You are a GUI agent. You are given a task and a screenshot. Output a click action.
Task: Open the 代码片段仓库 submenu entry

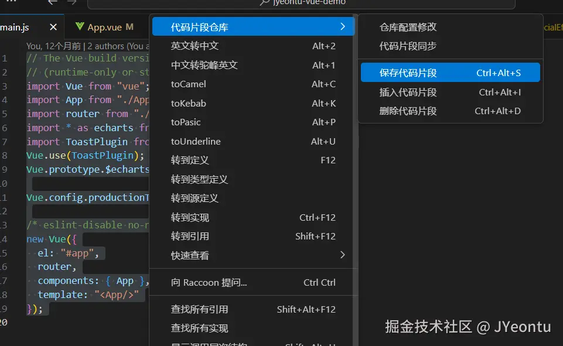(x=253, y=27)
